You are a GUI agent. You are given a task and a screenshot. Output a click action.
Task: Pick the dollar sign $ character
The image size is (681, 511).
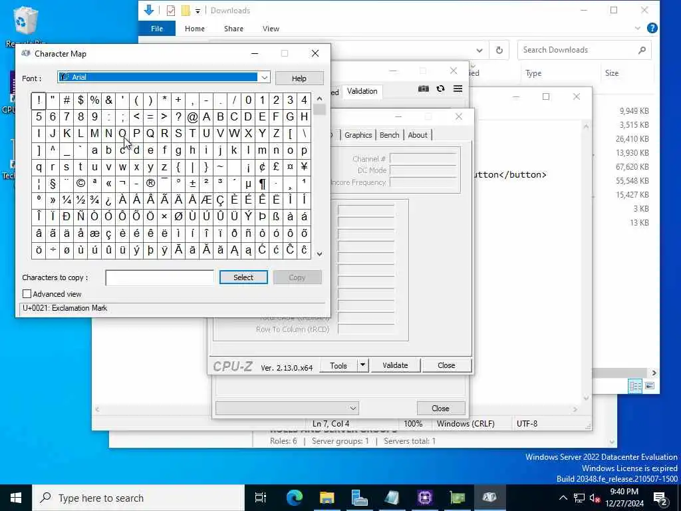tap(80, 100)
